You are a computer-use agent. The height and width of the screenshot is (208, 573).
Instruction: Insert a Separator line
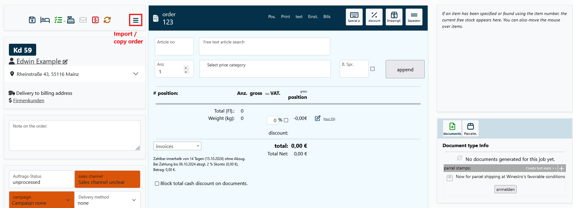[414, 17]
